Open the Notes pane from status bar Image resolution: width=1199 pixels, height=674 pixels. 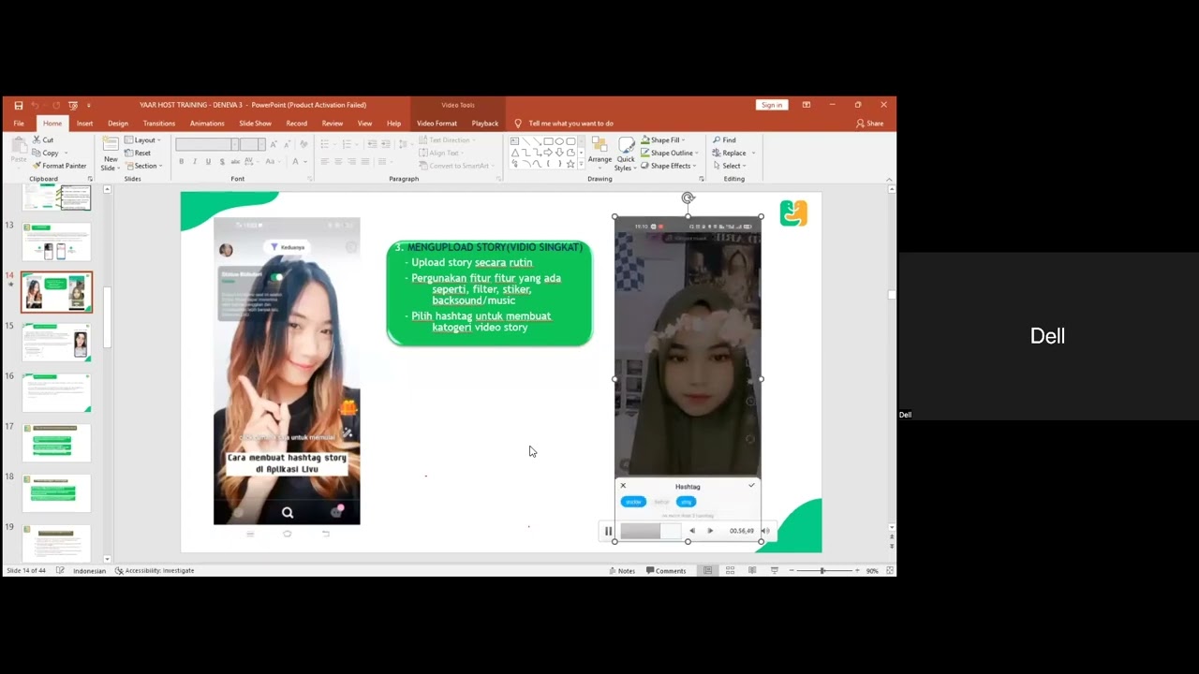point(622,570)
